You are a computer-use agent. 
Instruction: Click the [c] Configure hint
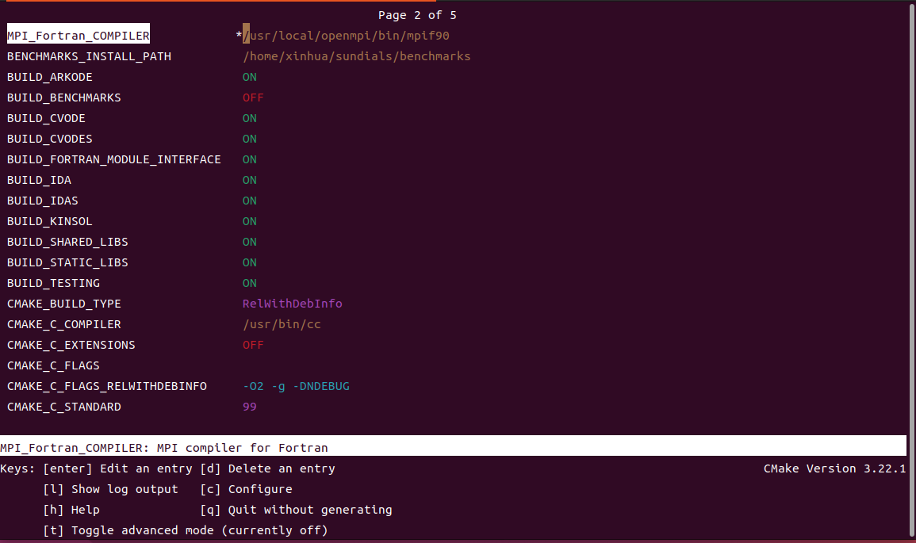[246, 489]
